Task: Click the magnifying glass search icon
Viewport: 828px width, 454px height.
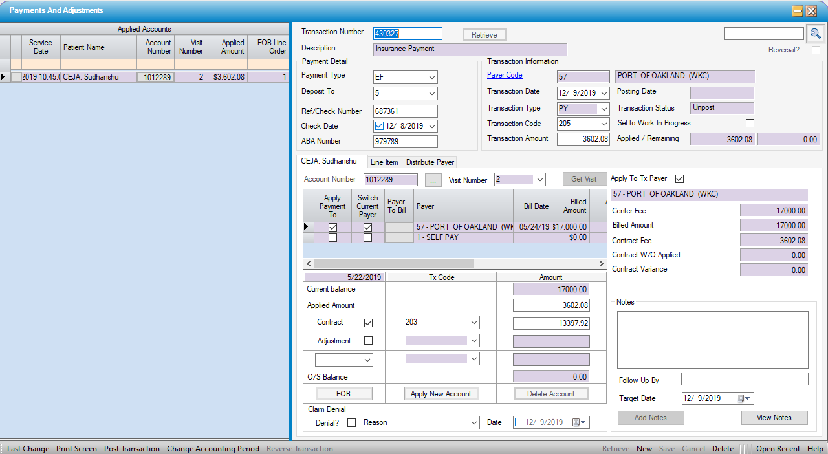Action: point(815,34)
